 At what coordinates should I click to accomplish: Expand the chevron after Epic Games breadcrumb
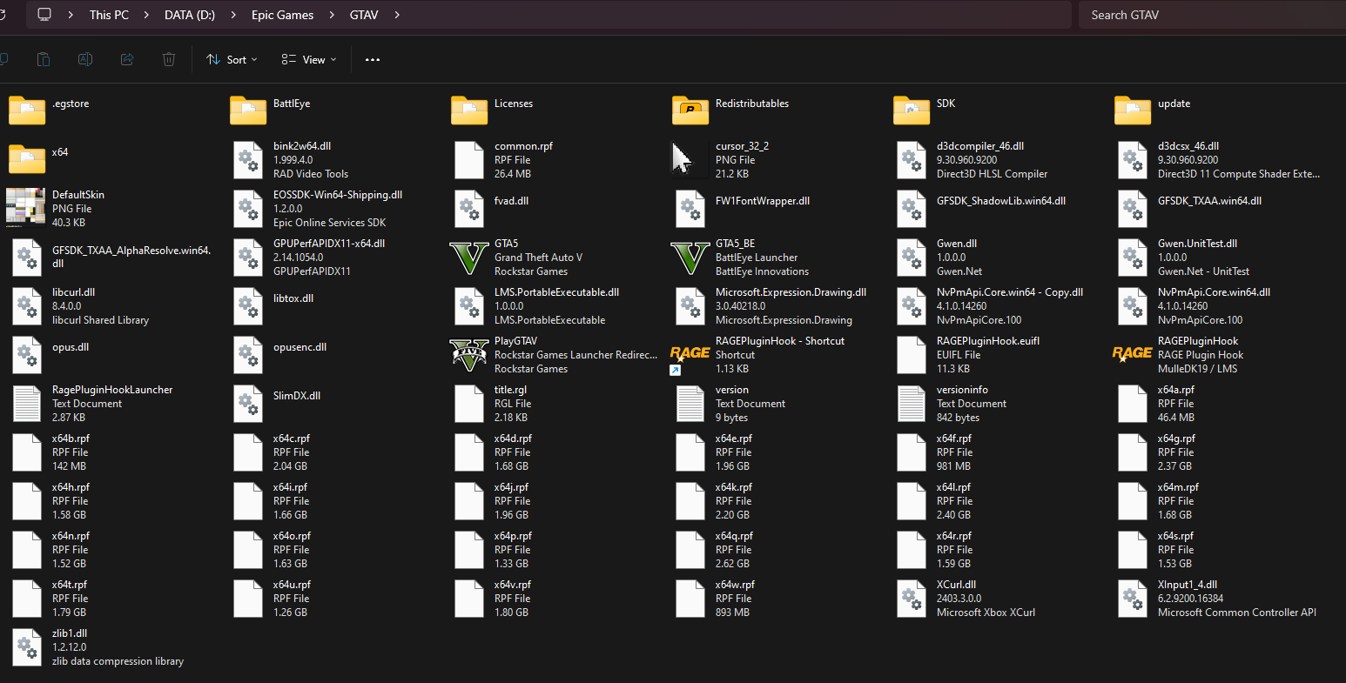(332, 15)
